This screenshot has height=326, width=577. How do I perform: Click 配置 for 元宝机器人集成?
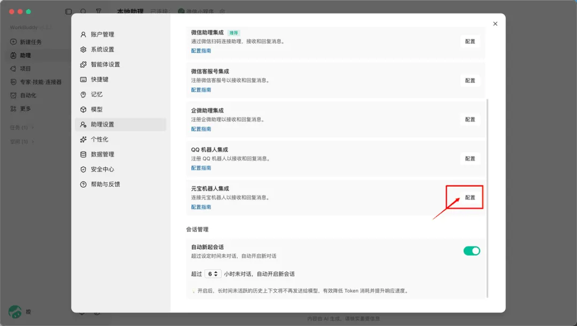470,198
